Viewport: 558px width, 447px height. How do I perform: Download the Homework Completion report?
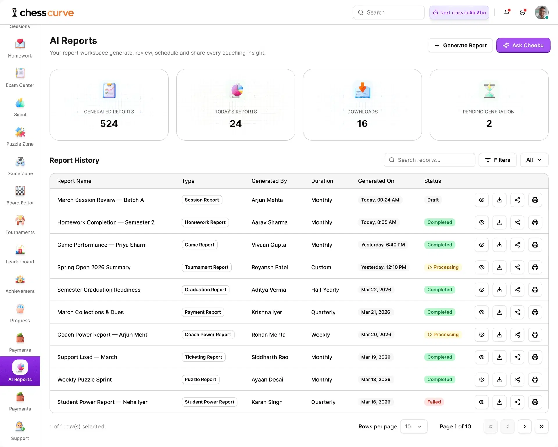499,222
